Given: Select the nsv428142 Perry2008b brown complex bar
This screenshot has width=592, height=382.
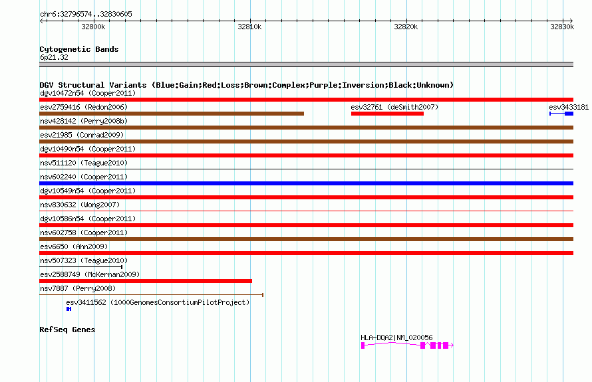Looking at the screenshot, I should 306,128.
